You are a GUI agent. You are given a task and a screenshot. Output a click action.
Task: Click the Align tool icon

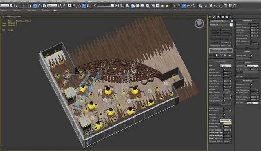122,6
